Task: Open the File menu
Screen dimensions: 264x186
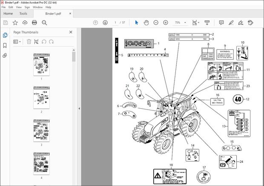Action: [3, 7]
